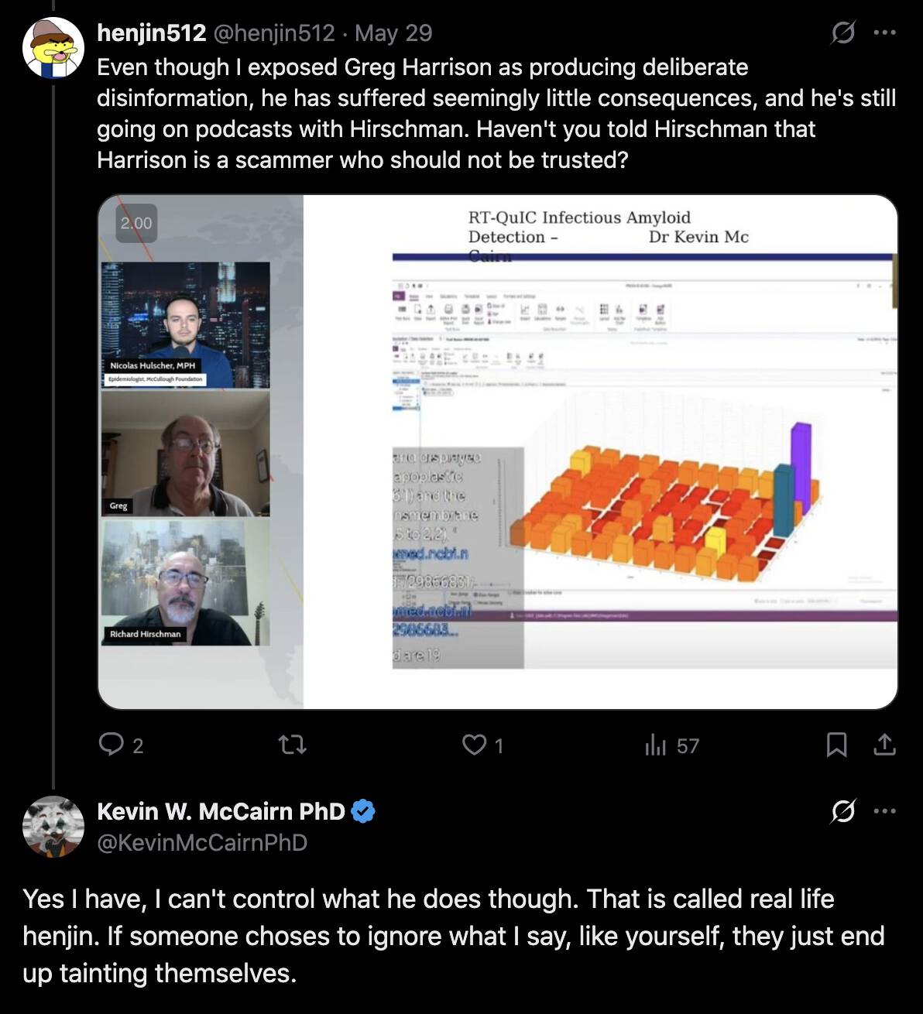Repost henjin512's tweet

292,745
